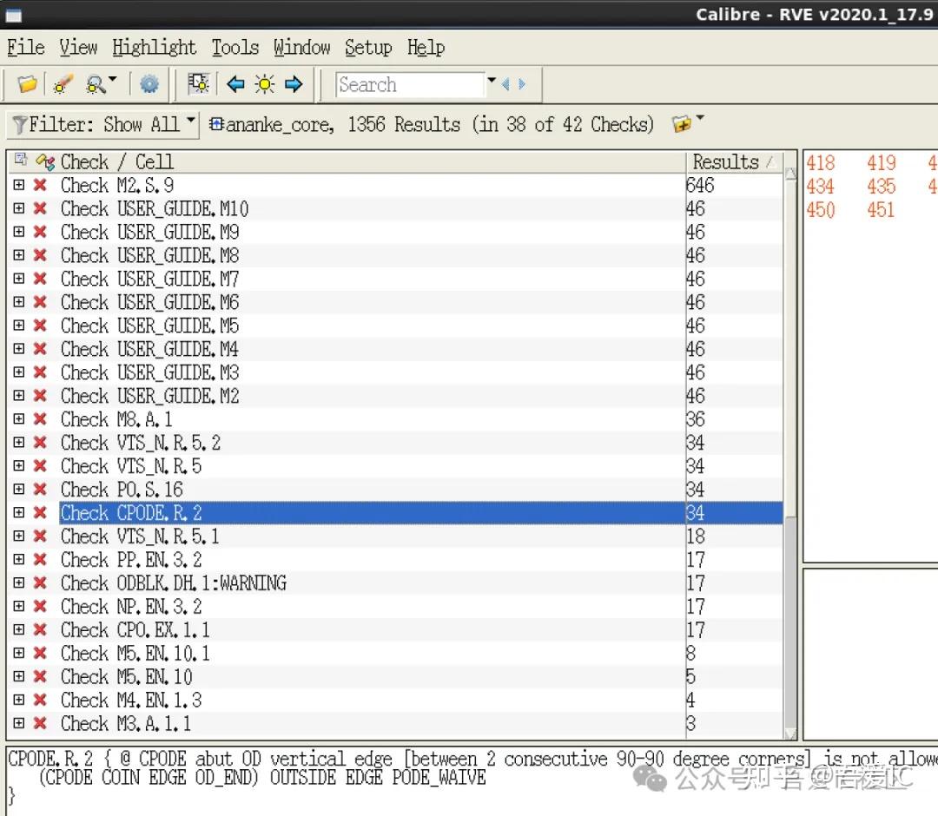Open RVE setup options via the gear icon

coord(149,83)
